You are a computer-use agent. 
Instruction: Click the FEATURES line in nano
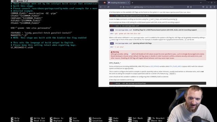coord(41,33)
